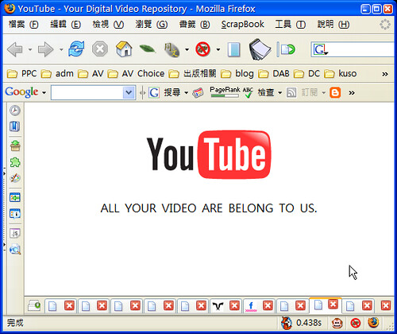This screenshot has height=334, width=397.
Task: Click into the Google toolbar search field
Action: (x=87, y=92)
